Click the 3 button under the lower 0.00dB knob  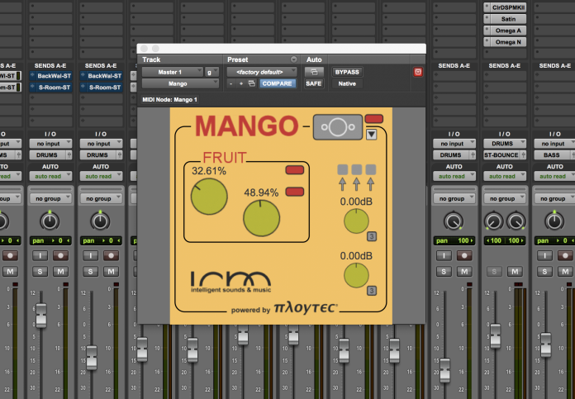(372, 291)
